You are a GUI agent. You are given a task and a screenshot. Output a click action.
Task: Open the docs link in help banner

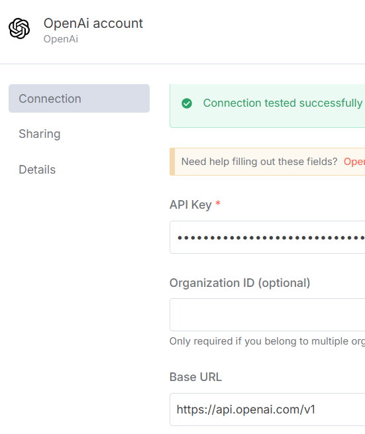pos(354,162)
